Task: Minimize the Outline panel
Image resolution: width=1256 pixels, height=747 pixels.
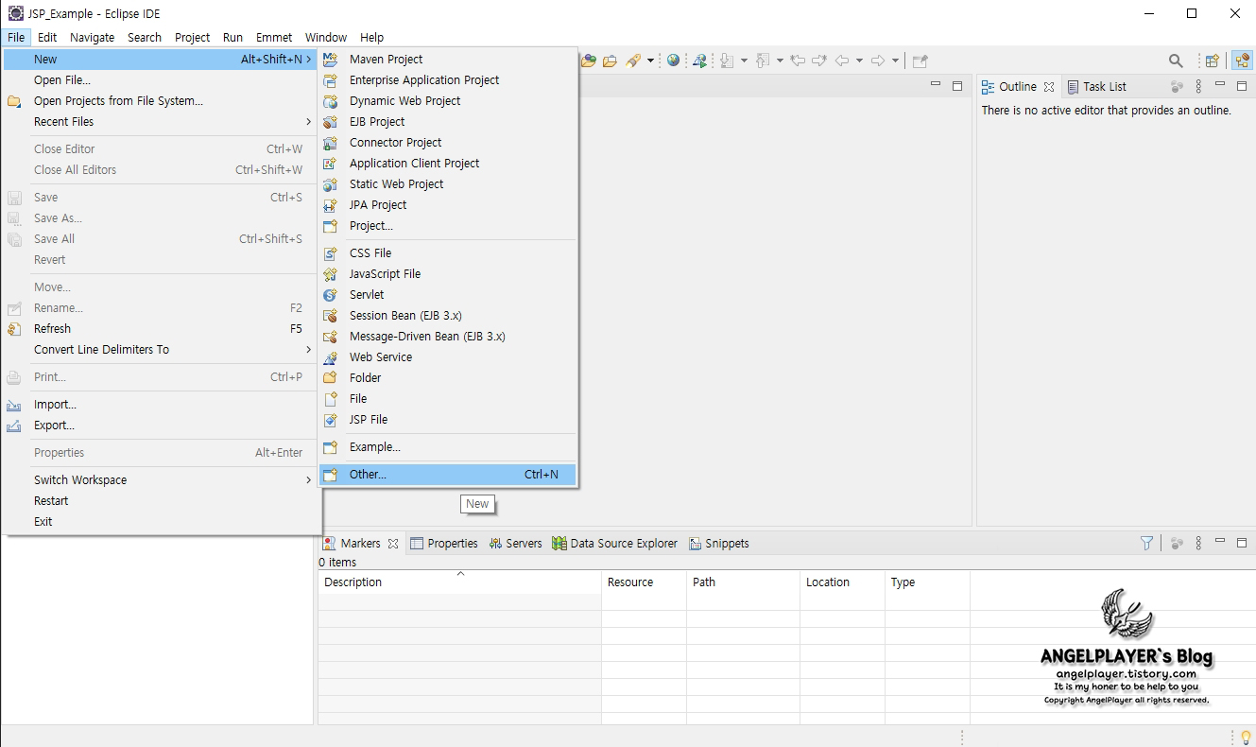Action: (1218, 85)
